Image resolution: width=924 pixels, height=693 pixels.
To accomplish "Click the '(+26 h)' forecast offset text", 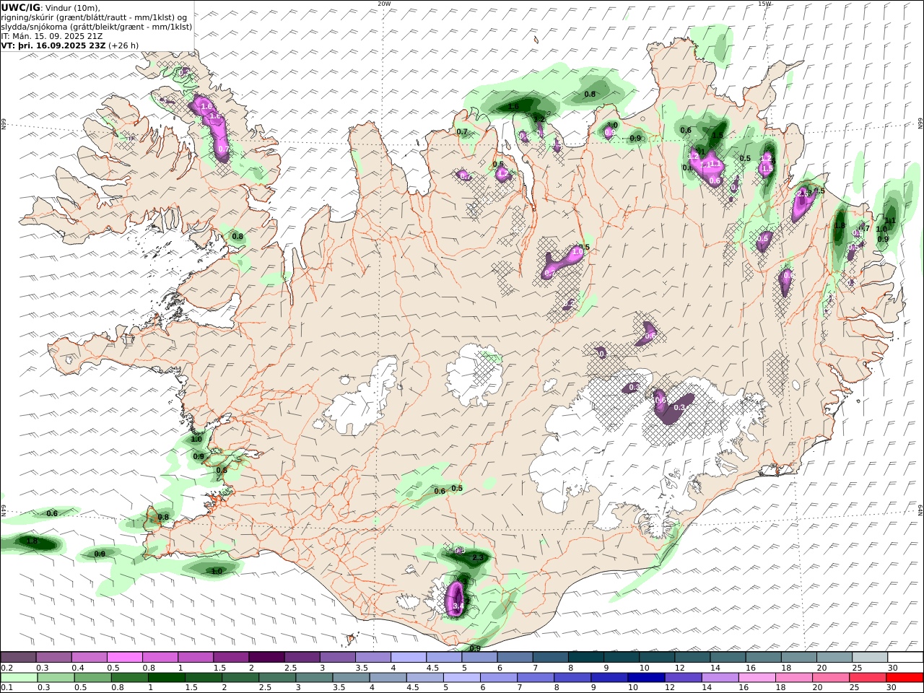I will (x=123, y=45).
